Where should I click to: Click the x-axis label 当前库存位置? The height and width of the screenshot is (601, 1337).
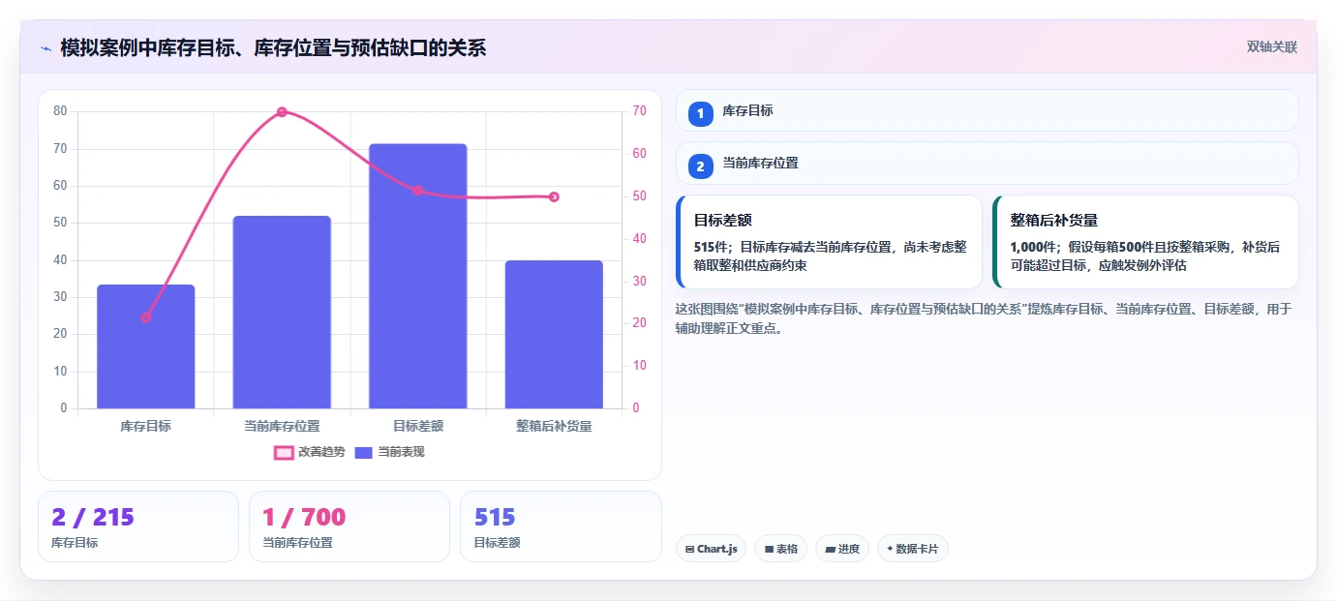tap(282, 426)
